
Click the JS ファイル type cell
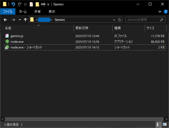(x=120, y=36)
